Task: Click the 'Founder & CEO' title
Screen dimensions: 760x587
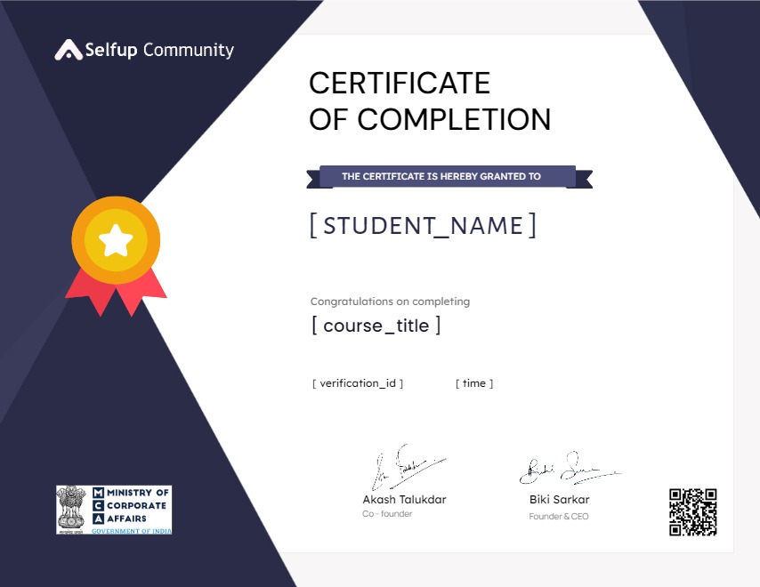Action: [559, 516]
